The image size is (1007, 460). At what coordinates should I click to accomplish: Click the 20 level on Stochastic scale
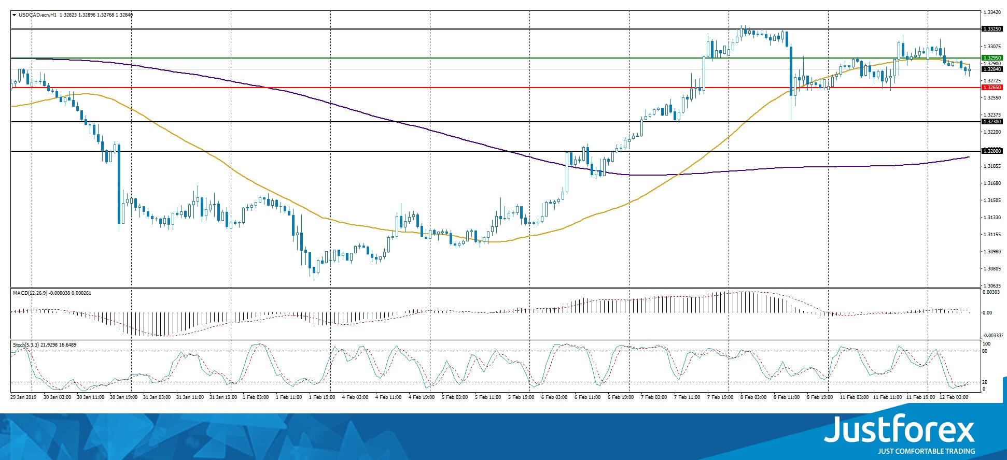click(x=985, y=382)
